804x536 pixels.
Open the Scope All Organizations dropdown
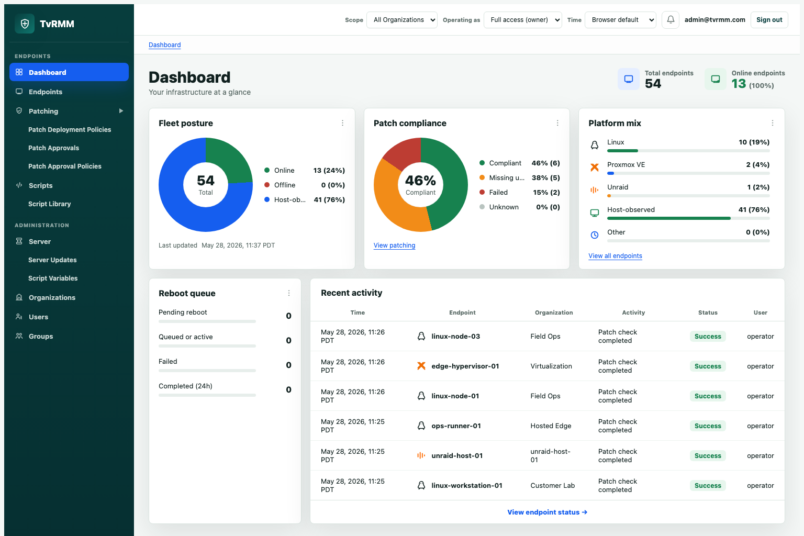coord(402,20)
